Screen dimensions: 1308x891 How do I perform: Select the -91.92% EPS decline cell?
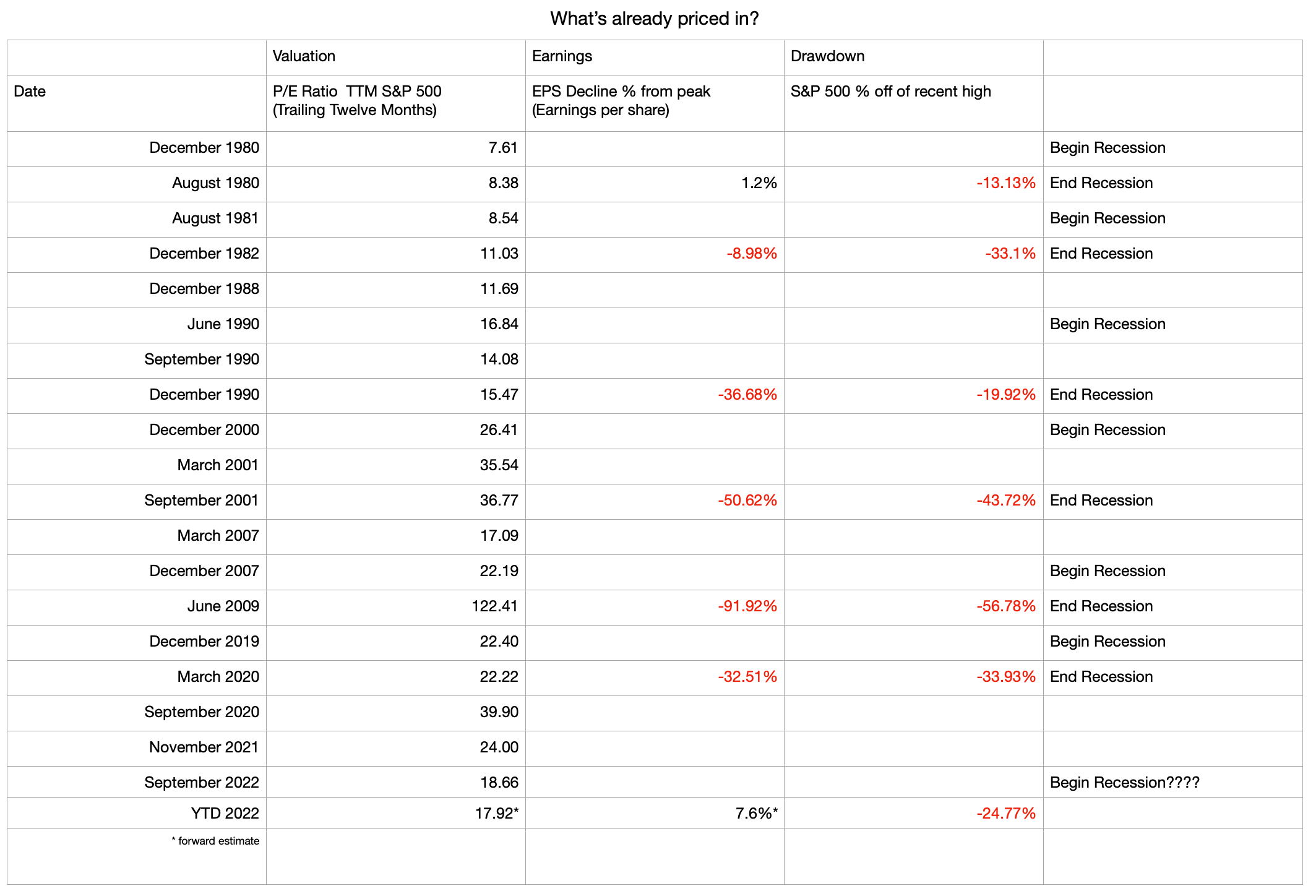(747, 606)
